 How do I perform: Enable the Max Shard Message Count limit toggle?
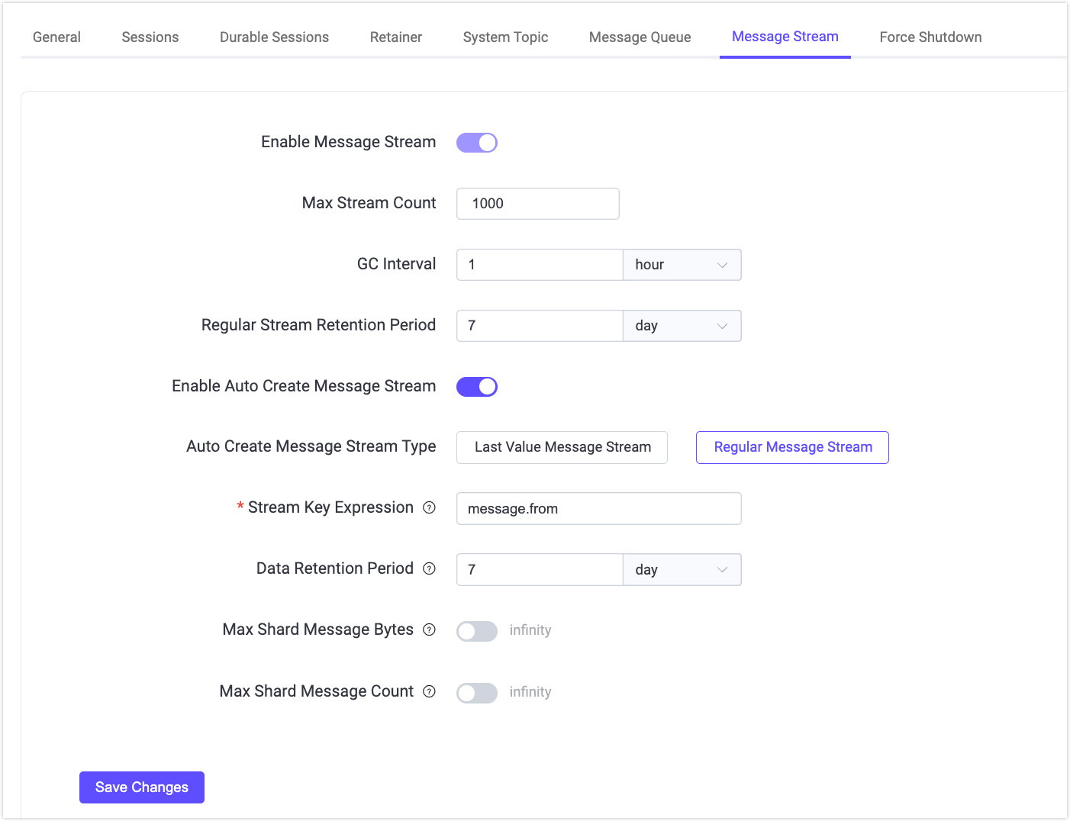pyautogui.click(x=476, y=693)
